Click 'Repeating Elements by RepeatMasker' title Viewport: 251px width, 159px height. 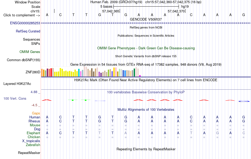pos(146,149)
